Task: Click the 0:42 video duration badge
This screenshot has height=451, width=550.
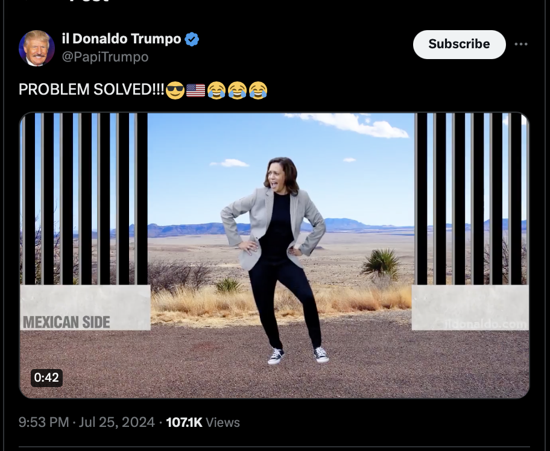Action: click(x=46, y=377)
